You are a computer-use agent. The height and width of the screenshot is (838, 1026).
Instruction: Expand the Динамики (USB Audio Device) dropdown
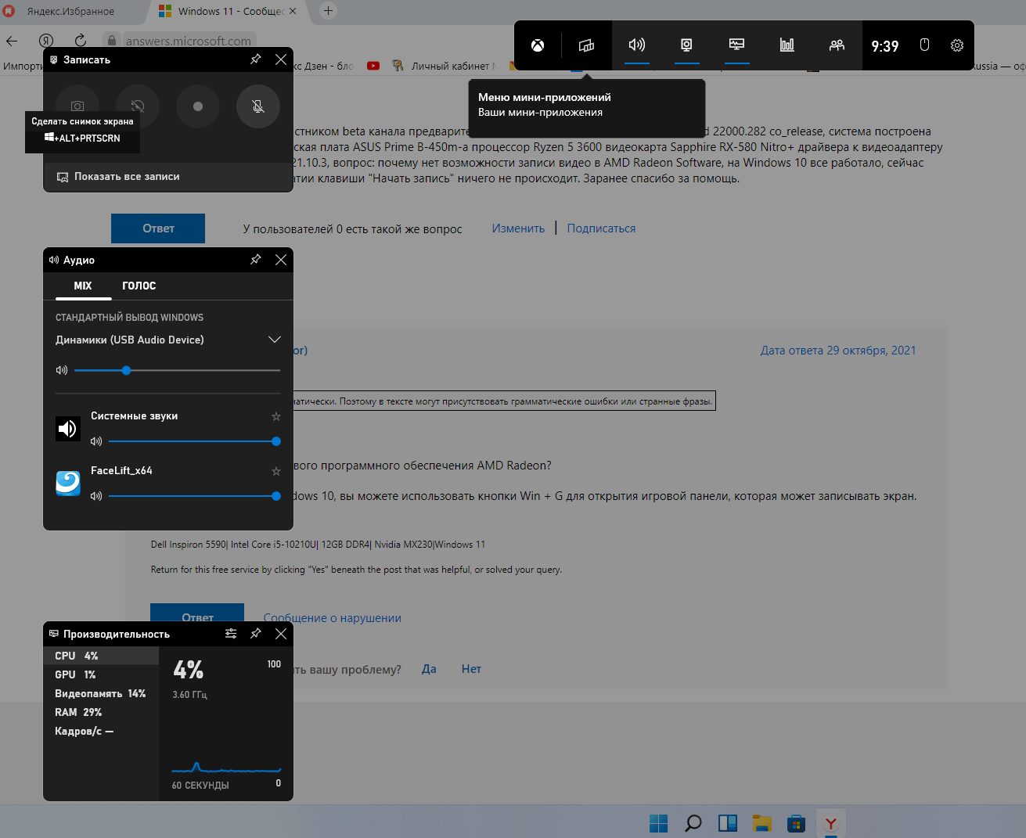tap(168, 340)
